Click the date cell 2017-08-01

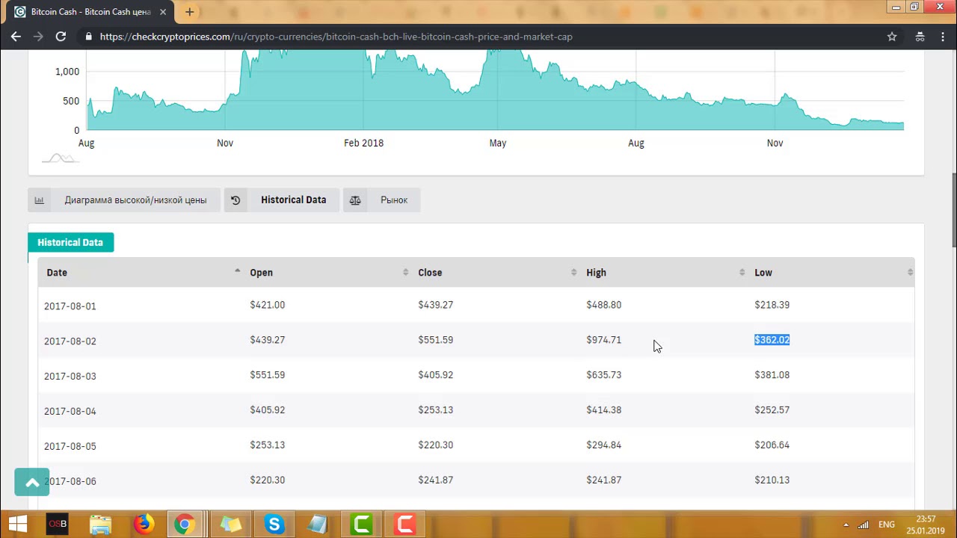[x=70, y=306]
